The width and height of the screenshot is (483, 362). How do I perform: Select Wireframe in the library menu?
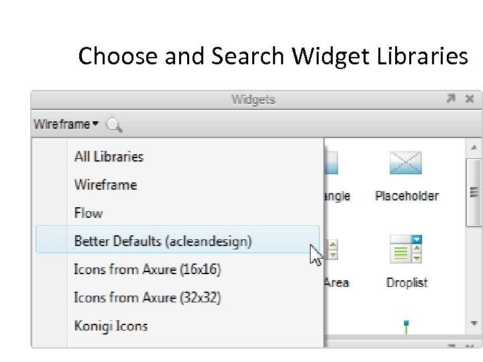[x=105, y=185]
